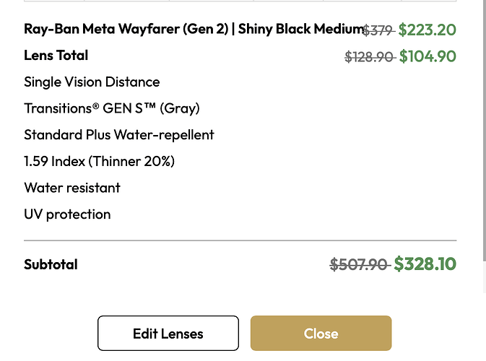Click the Subtotal label
This screenshot has width=486, height=361.
click(x=51, y=264)
